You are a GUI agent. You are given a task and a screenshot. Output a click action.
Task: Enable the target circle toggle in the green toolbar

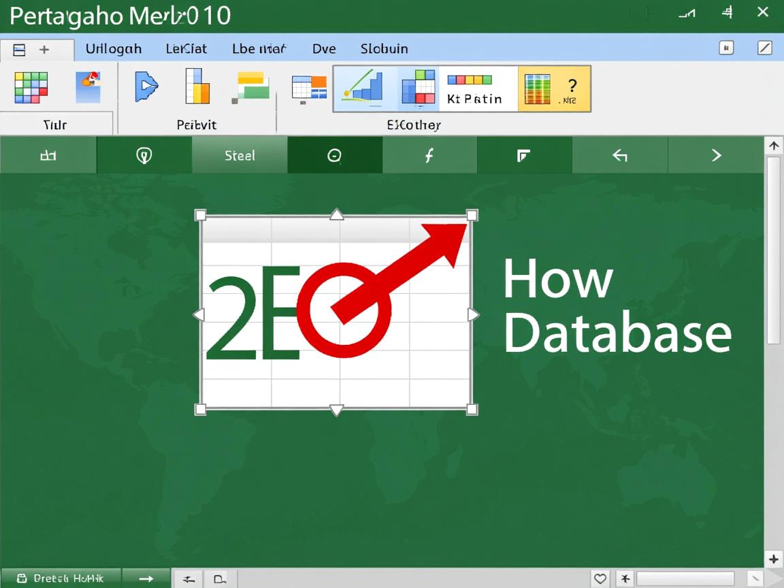334,155
